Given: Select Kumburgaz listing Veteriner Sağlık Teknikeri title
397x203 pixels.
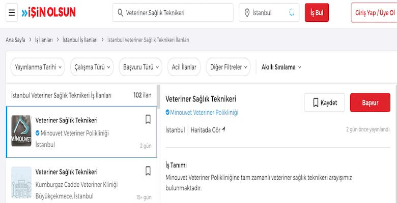Looking at the screenshot, I should tap(66, 172).
